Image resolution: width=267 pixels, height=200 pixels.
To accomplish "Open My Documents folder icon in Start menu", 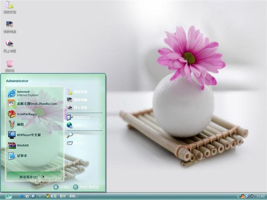I will pos(69,92).
